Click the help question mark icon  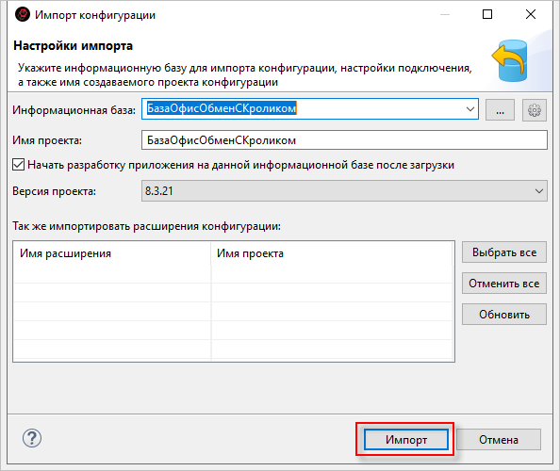(32, 438)
